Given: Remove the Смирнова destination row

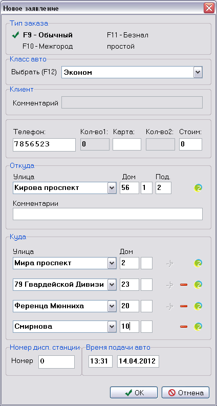Looking at the screenshot, I should 184,327.
